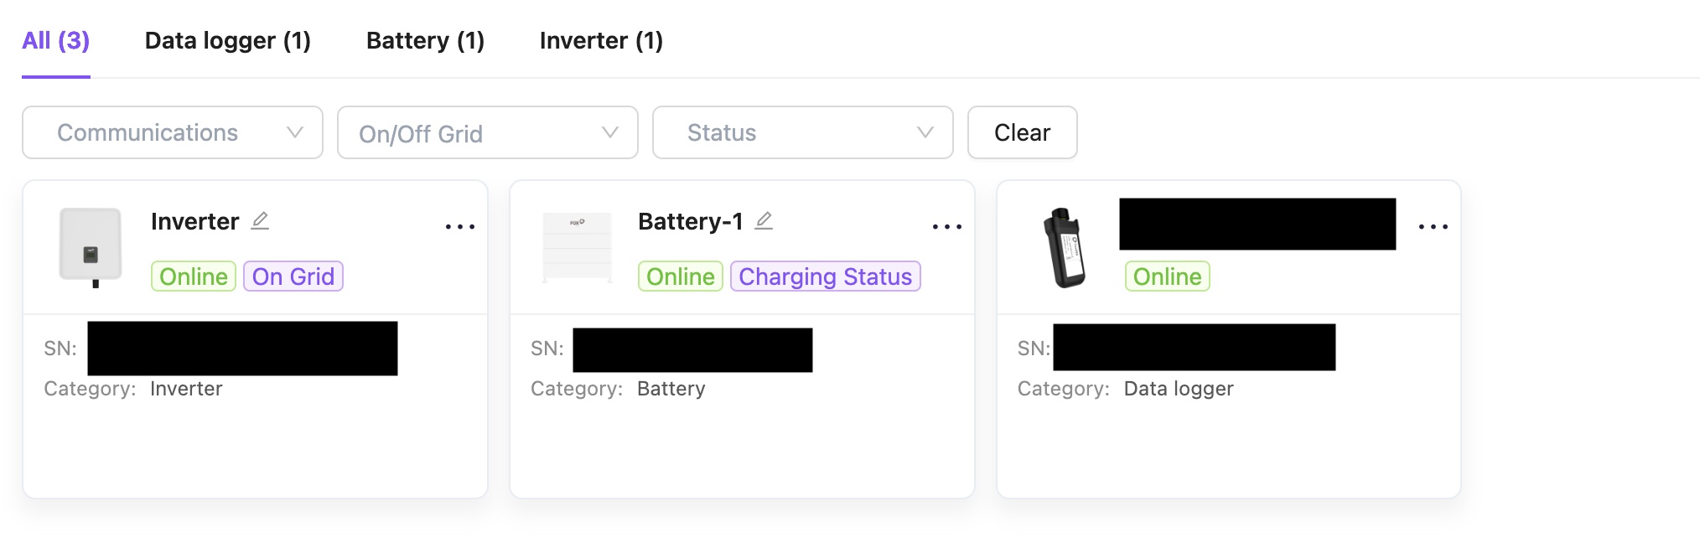The image size is (1700, 558).
Task: Switch to the Inverter (1) tab
Action: coord(601,40)
